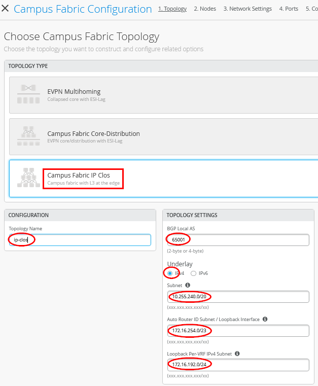Open the 2. Nodes step

[204, 9]
